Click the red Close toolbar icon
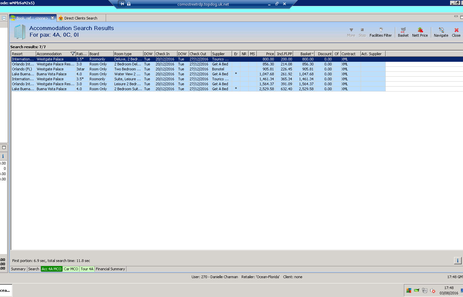This screenshot has height=297, width=463. pos(456,30)
